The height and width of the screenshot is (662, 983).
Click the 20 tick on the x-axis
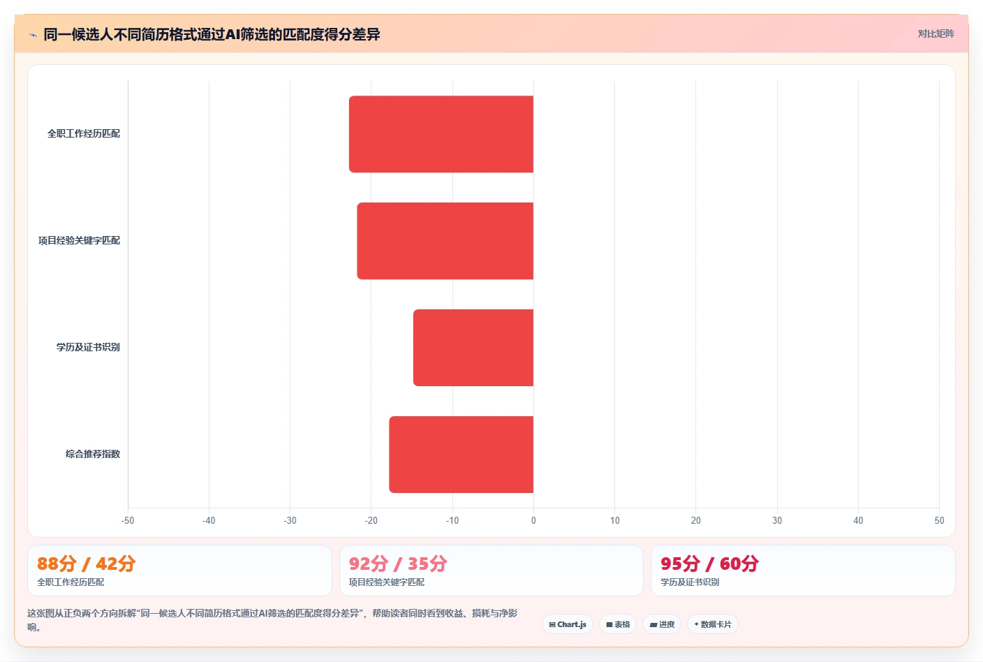pyautogui.click(x=696, y=520)
